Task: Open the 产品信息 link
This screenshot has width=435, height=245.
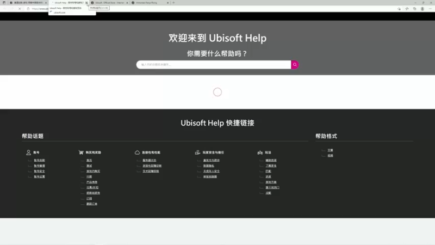Action: (92, 182)
